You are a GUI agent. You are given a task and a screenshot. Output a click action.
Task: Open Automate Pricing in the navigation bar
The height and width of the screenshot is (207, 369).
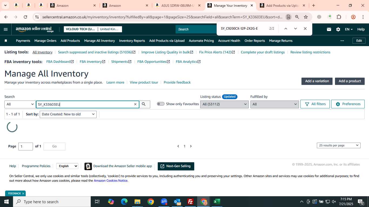[x=201, y=41]
